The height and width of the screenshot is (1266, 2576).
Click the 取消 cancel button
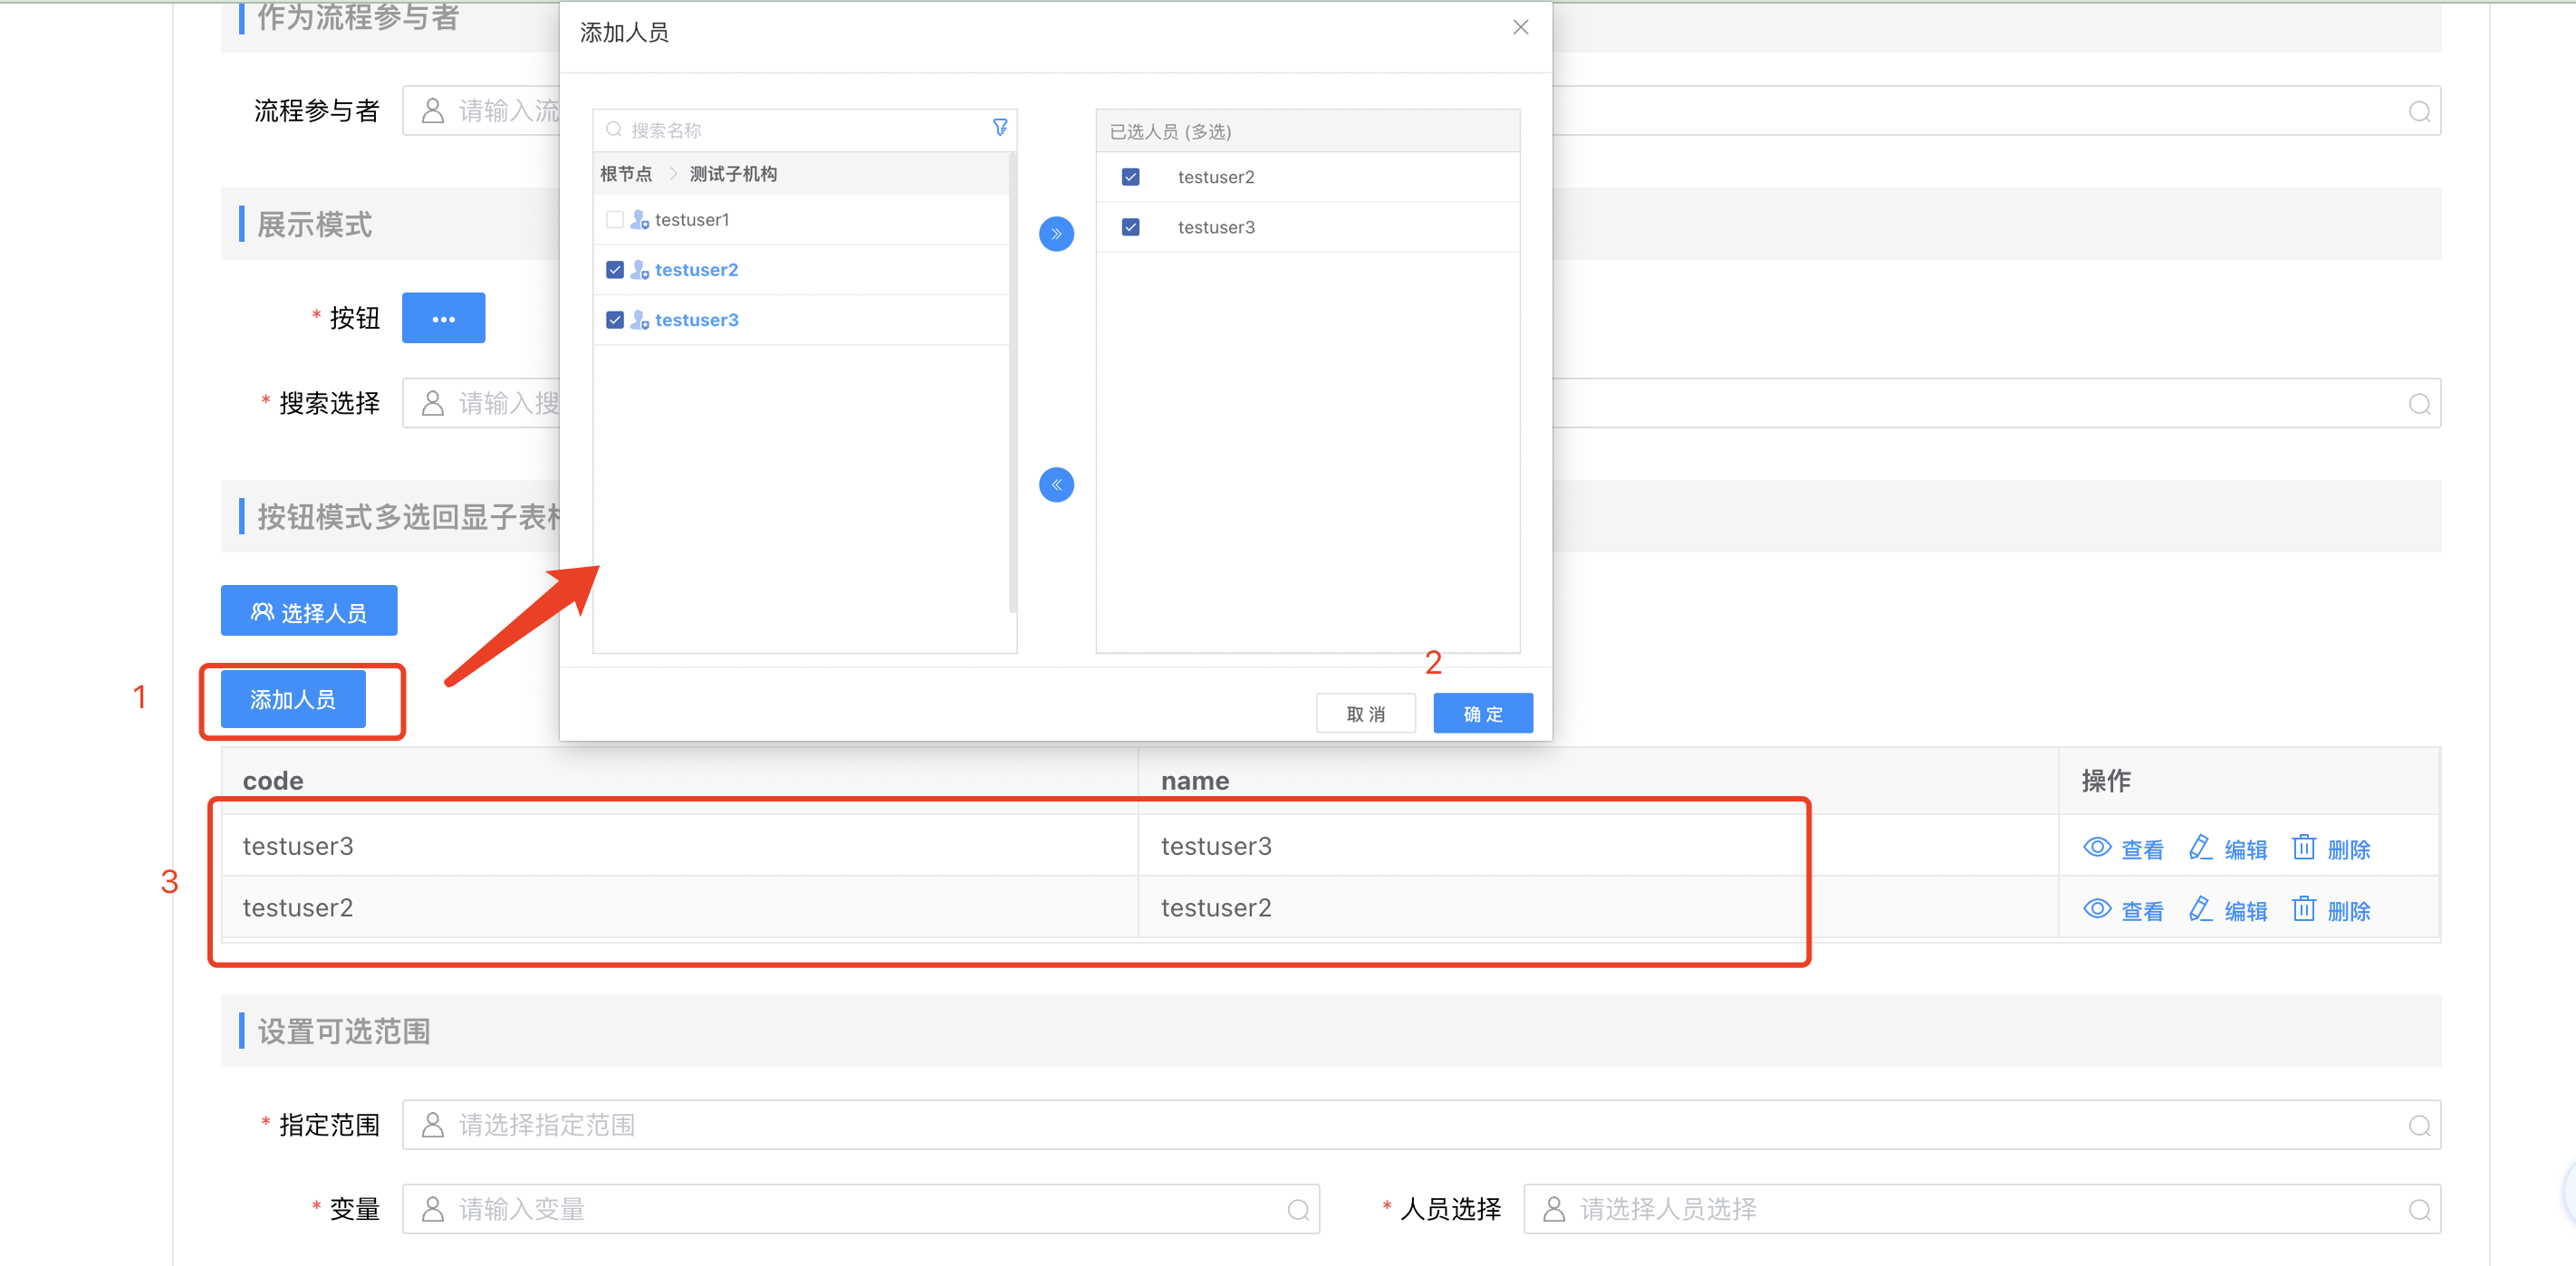[x=1365, y=714]
